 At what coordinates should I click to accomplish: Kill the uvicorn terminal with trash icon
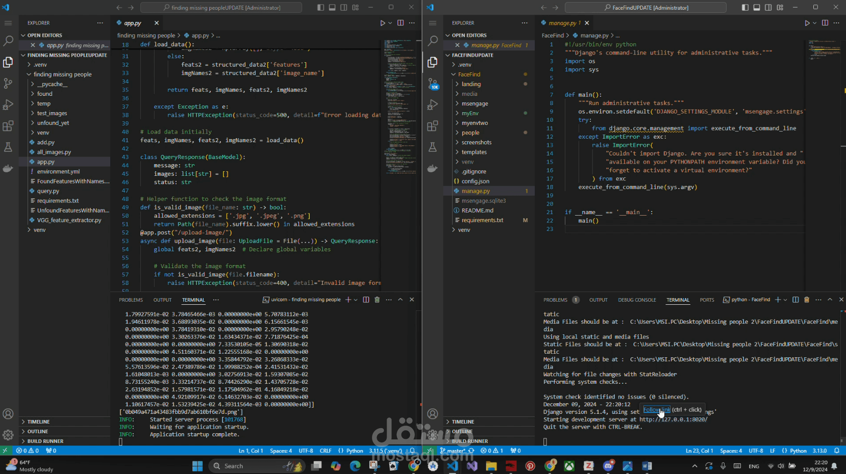[x=377, y=300]
